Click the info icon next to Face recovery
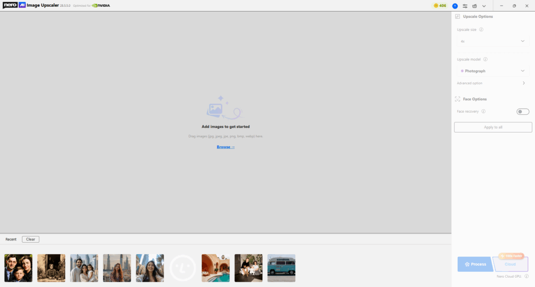Image resolution: width=535 pixels, height=287 pixels. 483,111
